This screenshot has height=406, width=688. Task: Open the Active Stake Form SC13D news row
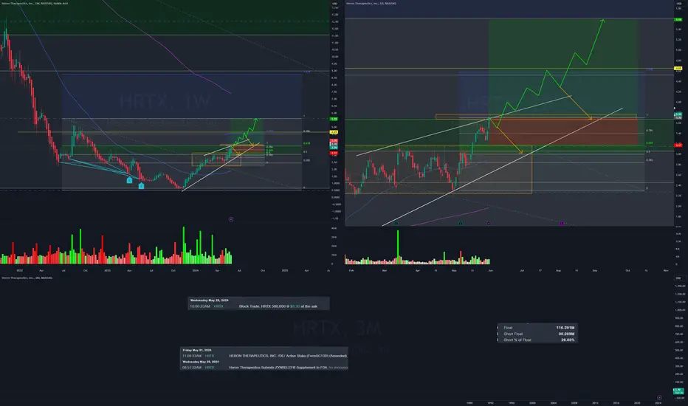[x=264, y=356]
